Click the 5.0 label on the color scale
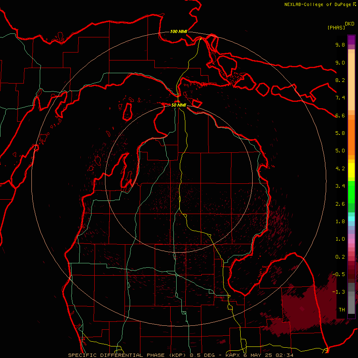The image size is (358, 358). (340, 151)
